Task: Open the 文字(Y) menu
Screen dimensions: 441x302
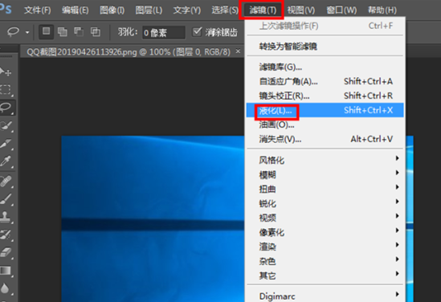Action: click(x=187, y=10)
